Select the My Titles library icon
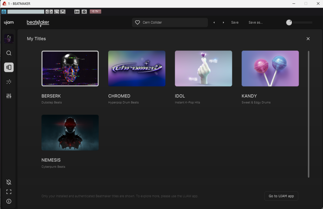323x209 pixels. pos(9,67)
